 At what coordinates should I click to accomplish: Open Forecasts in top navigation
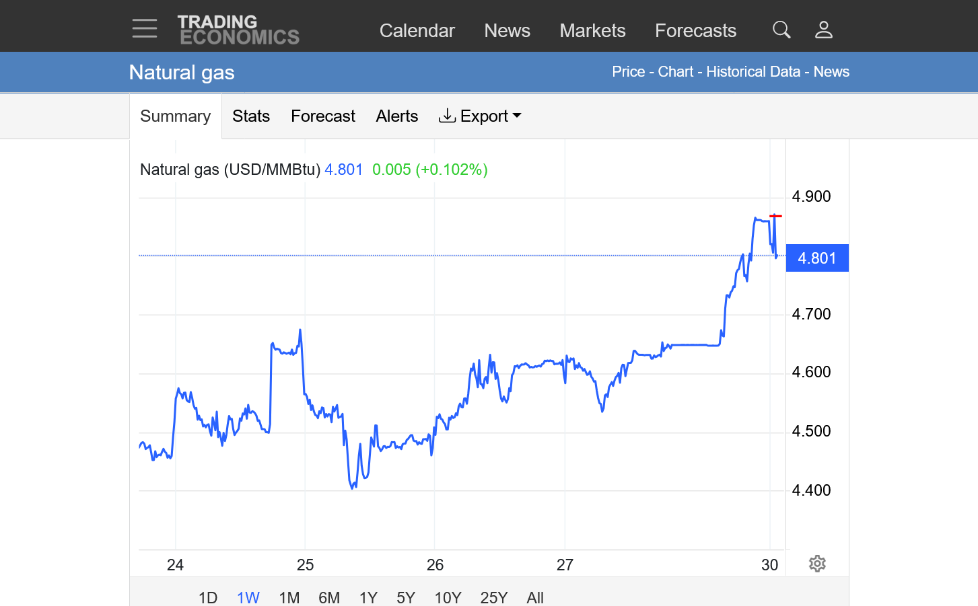pyautogui.click(x=695, y=31)
